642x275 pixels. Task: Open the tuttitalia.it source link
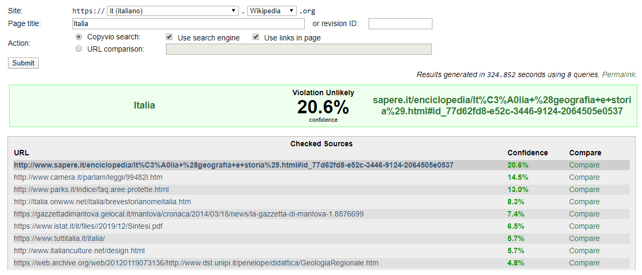pyautogui.click(x=60, y=238)
